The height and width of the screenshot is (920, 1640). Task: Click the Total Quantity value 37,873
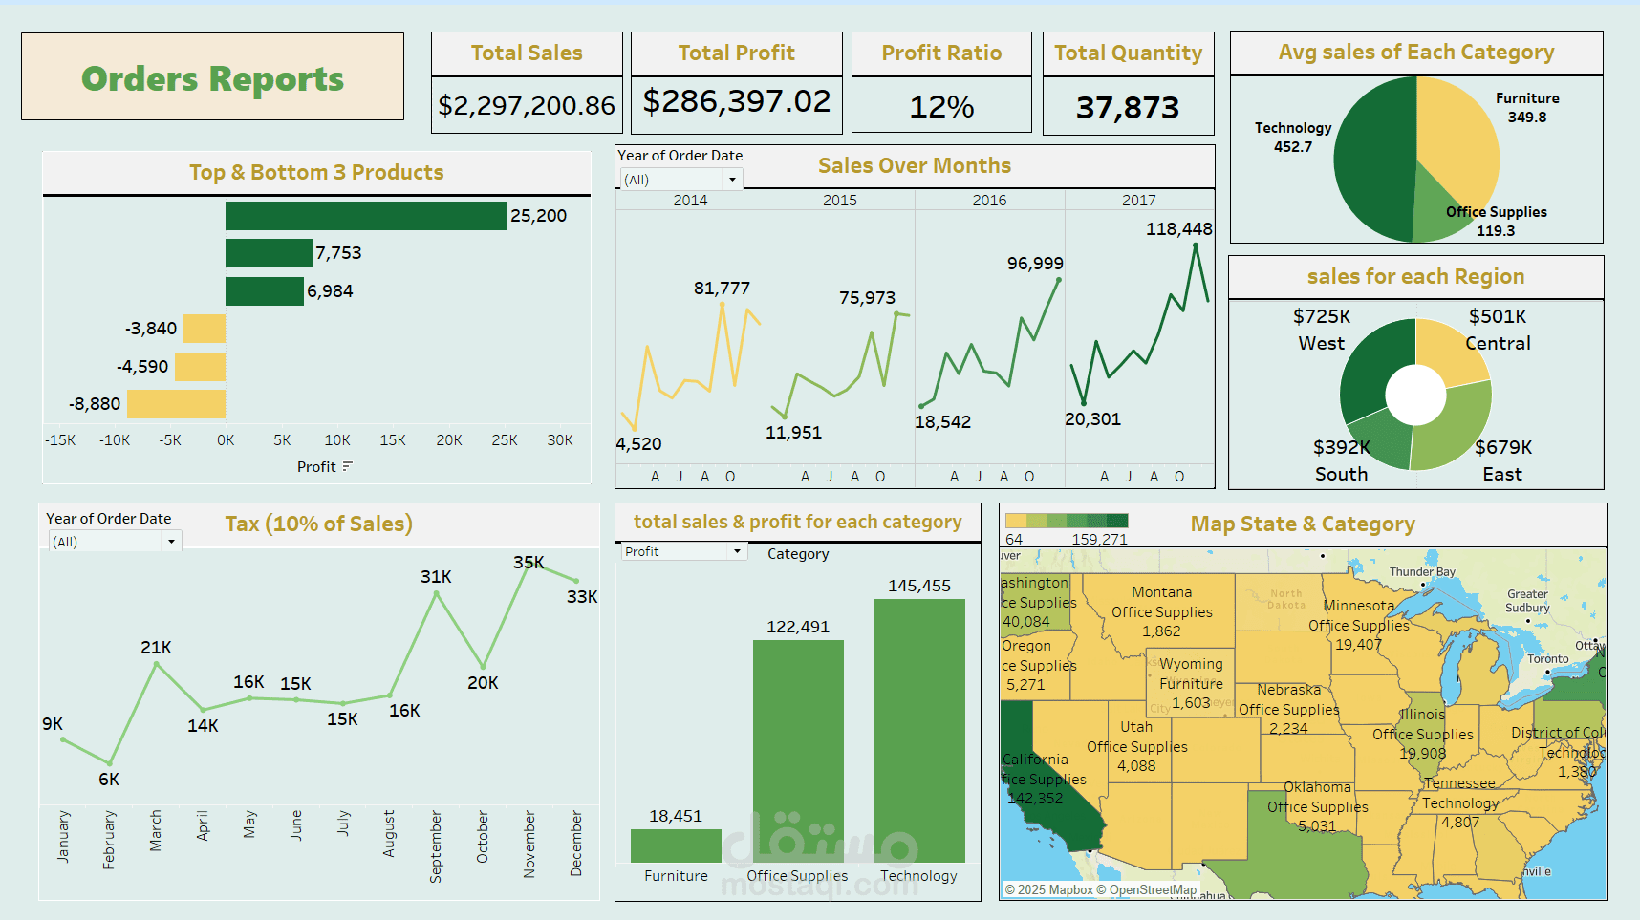[1128, 107]
